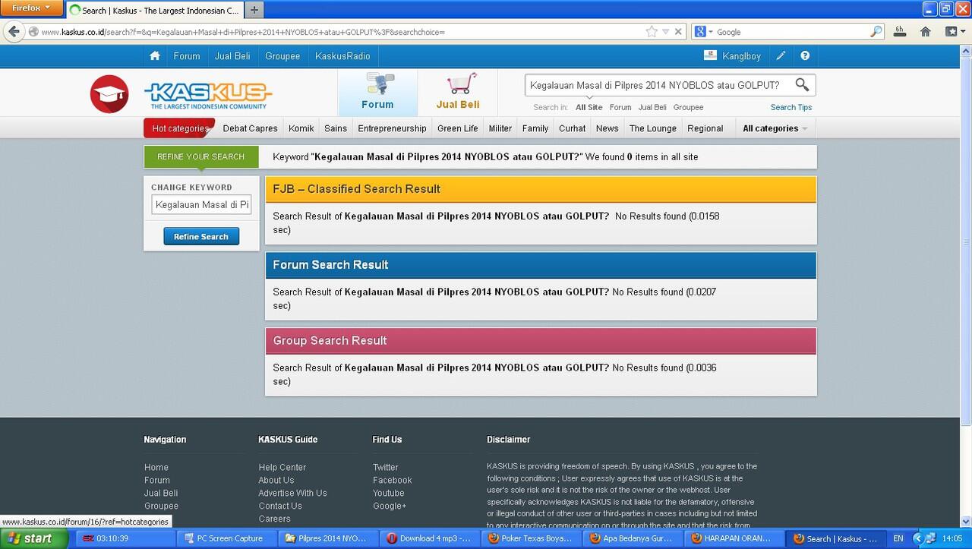Open Advertise With Us footer link

(x=292, y=493)
